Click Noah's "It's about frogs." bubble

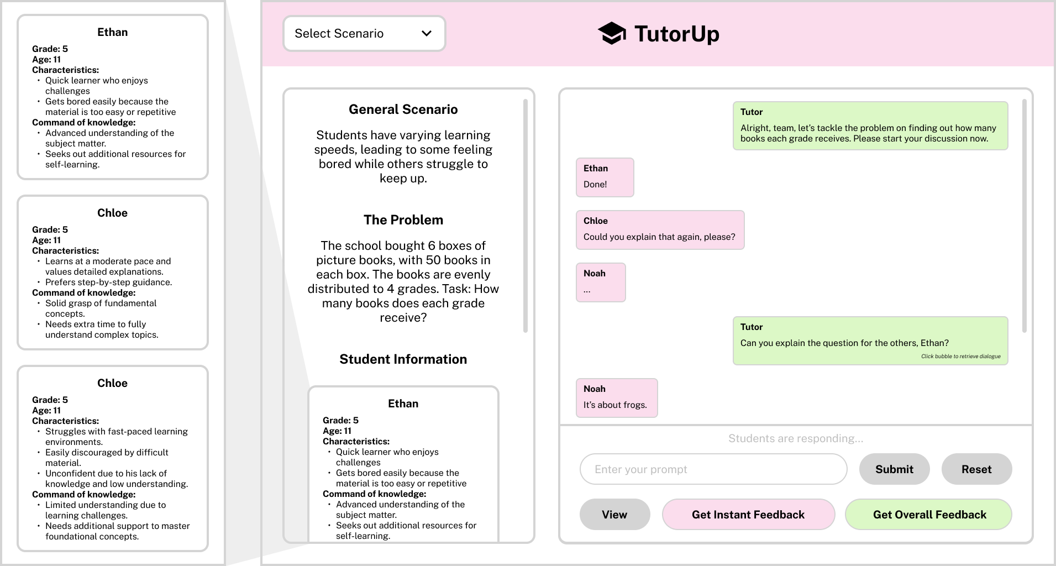point(617,398)
